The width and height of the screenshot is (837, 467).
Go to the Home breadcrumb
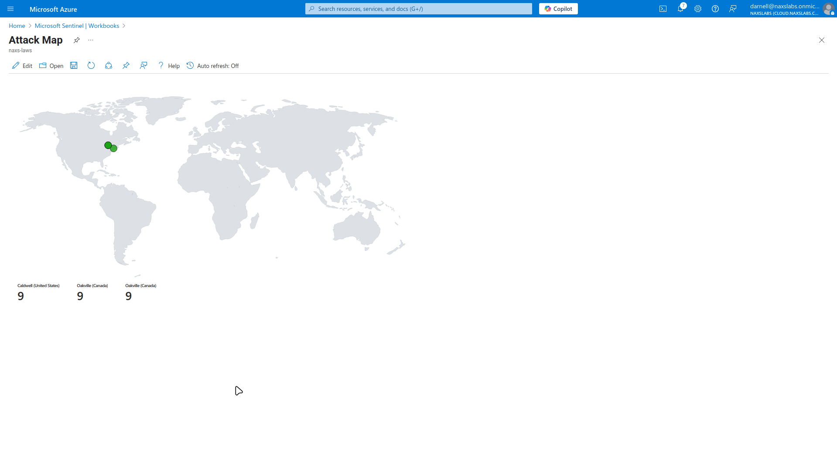pyautogui.click(x=17, y=26)
